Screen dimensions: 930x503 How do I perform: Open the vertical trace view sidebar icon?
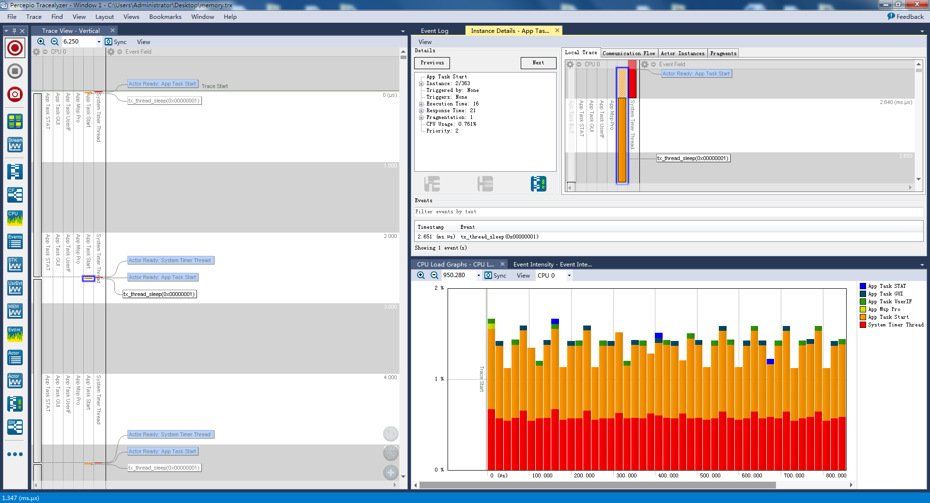coord(15,172)
